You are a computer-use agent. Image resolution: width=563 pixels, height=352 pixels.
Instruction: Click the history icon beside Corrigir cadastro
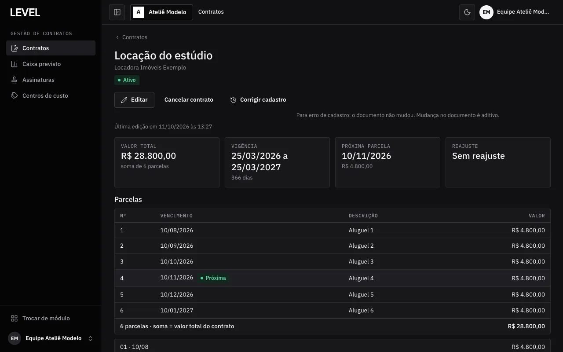(x=233, y=100)
